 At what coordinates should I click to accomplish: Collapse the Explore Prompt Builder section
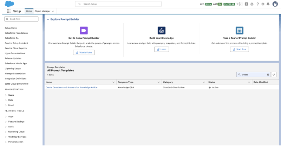tap(48, 20)
